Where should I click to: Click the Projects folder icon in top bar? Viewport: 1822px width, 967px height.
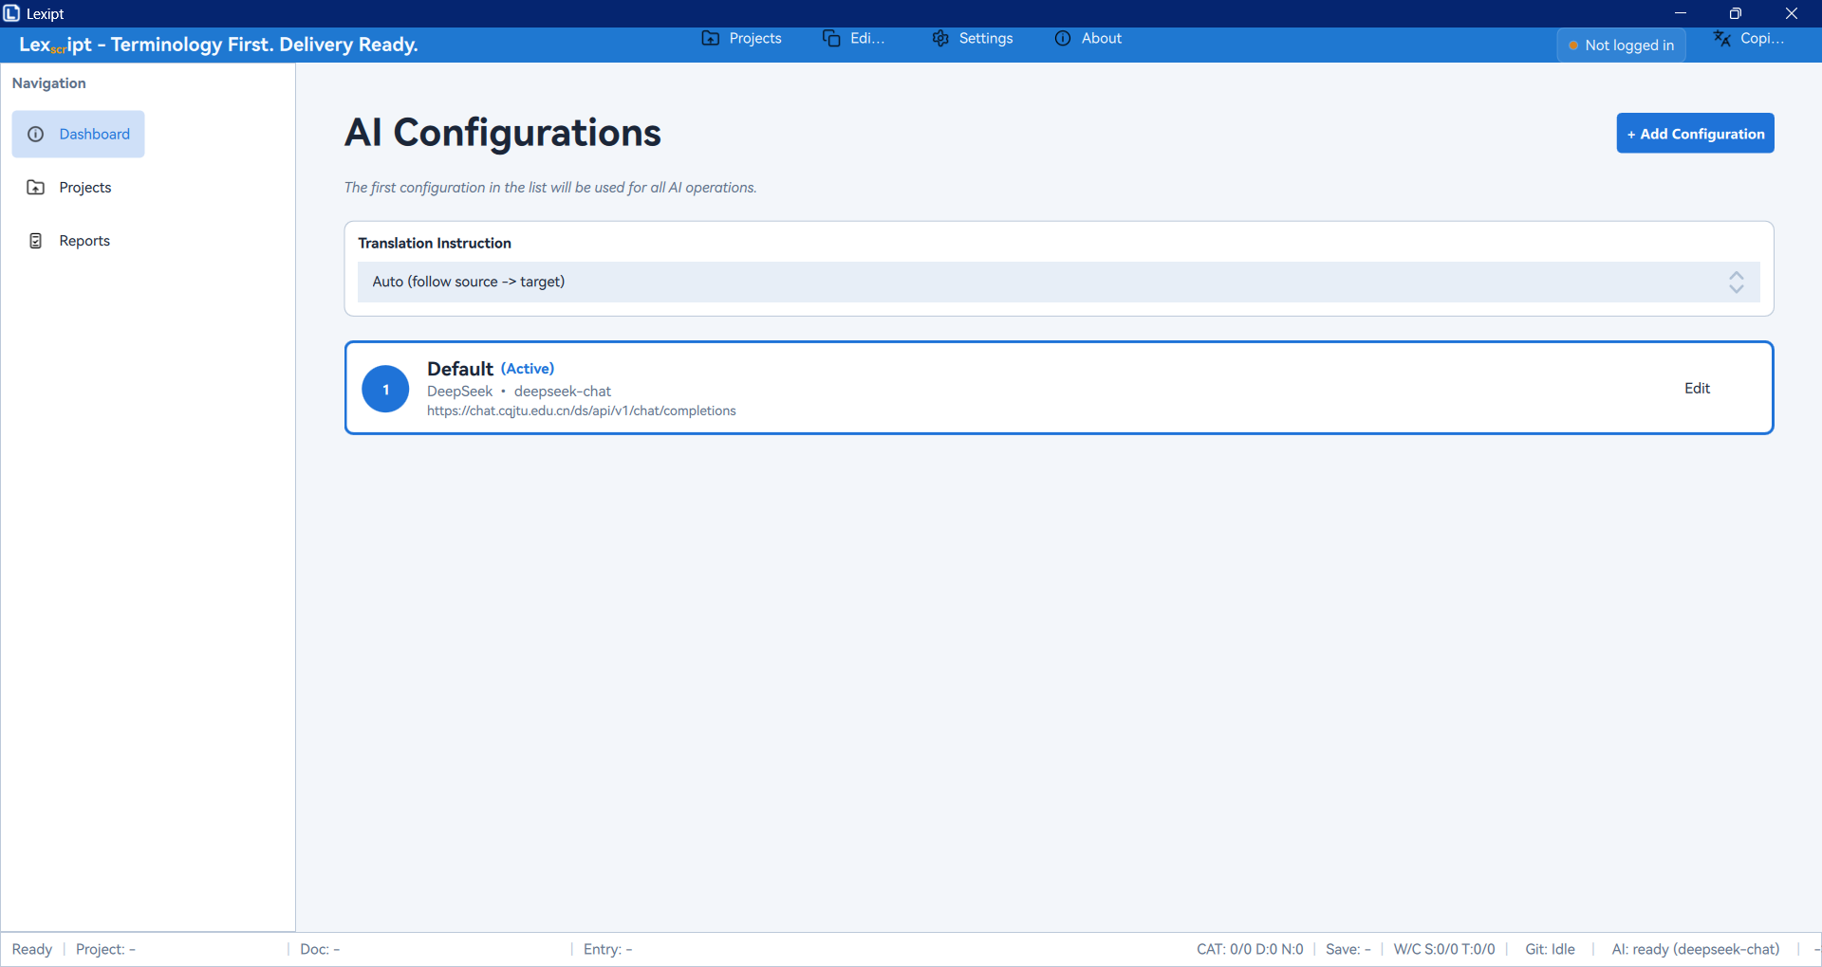(710, 39)
